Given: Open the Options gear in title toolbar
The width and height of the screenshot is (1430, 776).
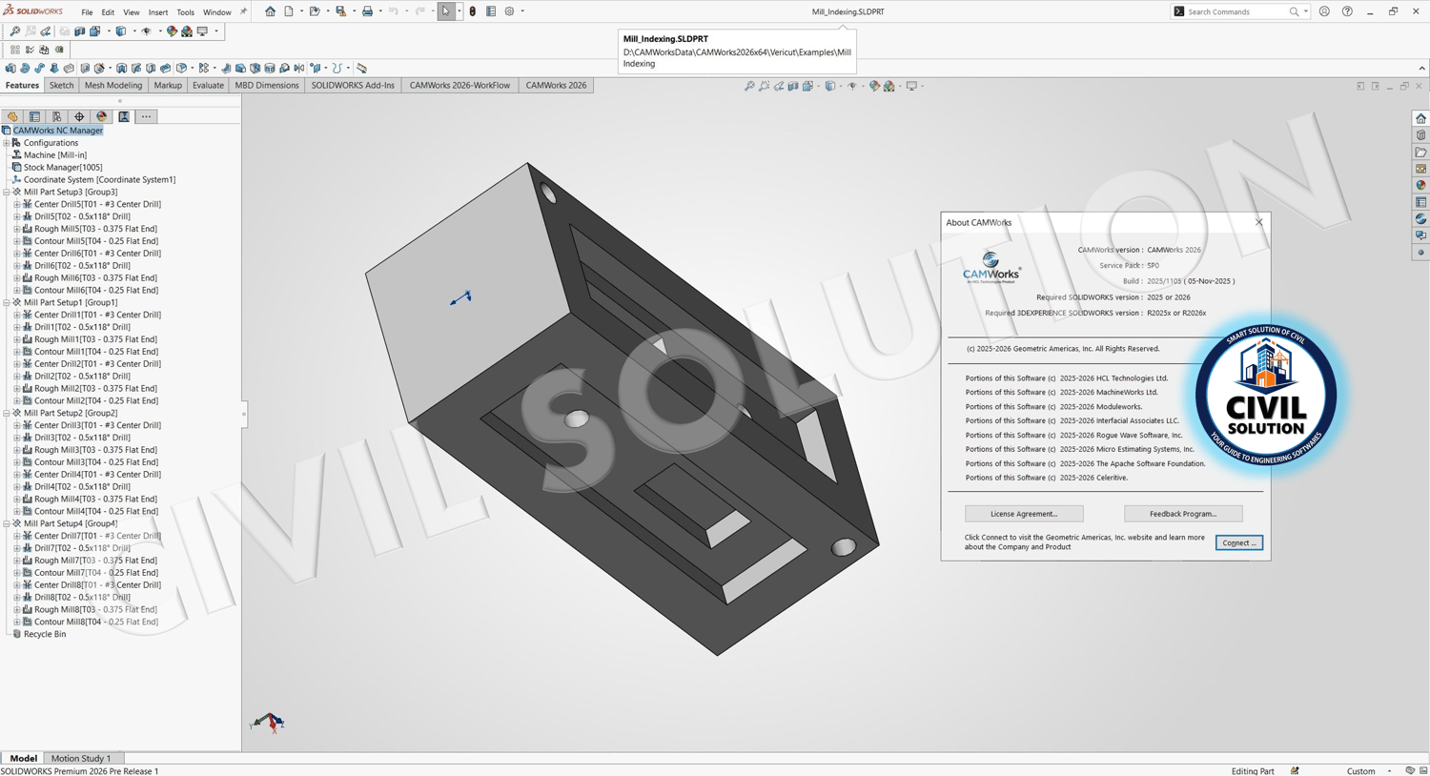Looking at the screenshot, I should (x=509, y=11).
